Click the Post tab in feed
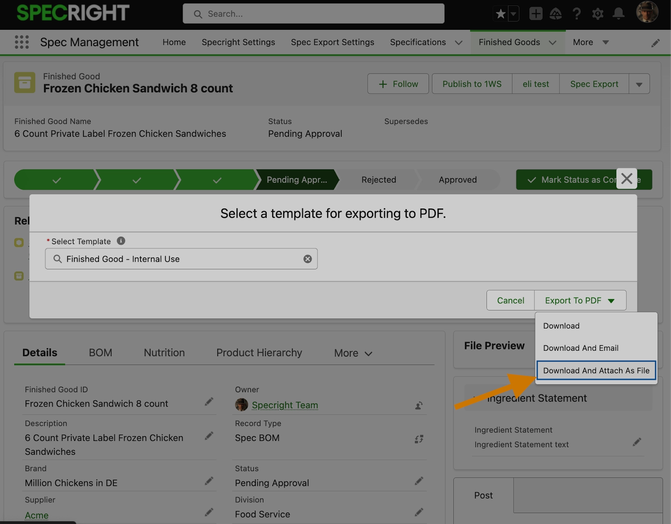Image resolution: width=671 pixels, height=524 pixels. tap(484, 495)
